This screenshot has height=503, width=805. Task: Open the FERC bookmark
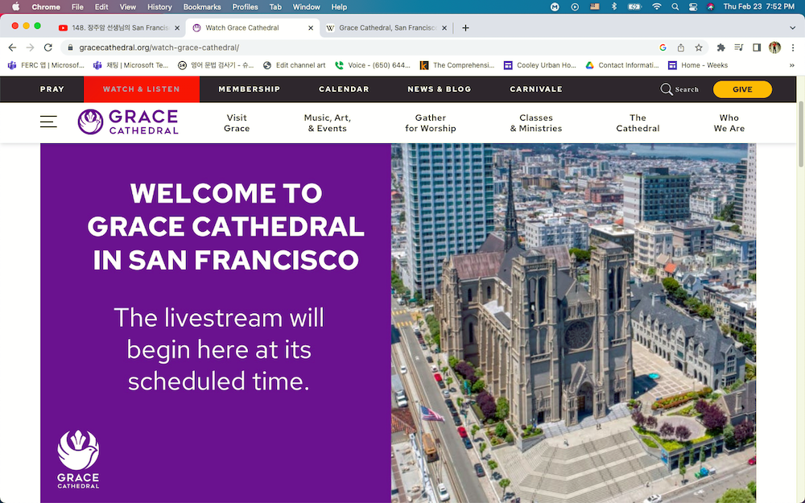tap(46, 65)
